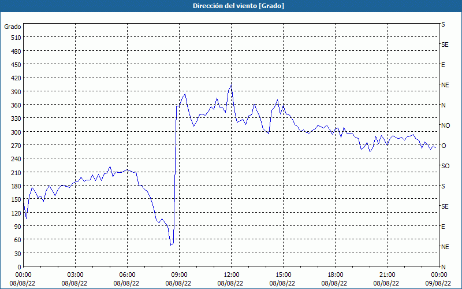Select the 510 tick label on the y-axis
This screenshot has height=289, width=462.
tap(16, 38)
